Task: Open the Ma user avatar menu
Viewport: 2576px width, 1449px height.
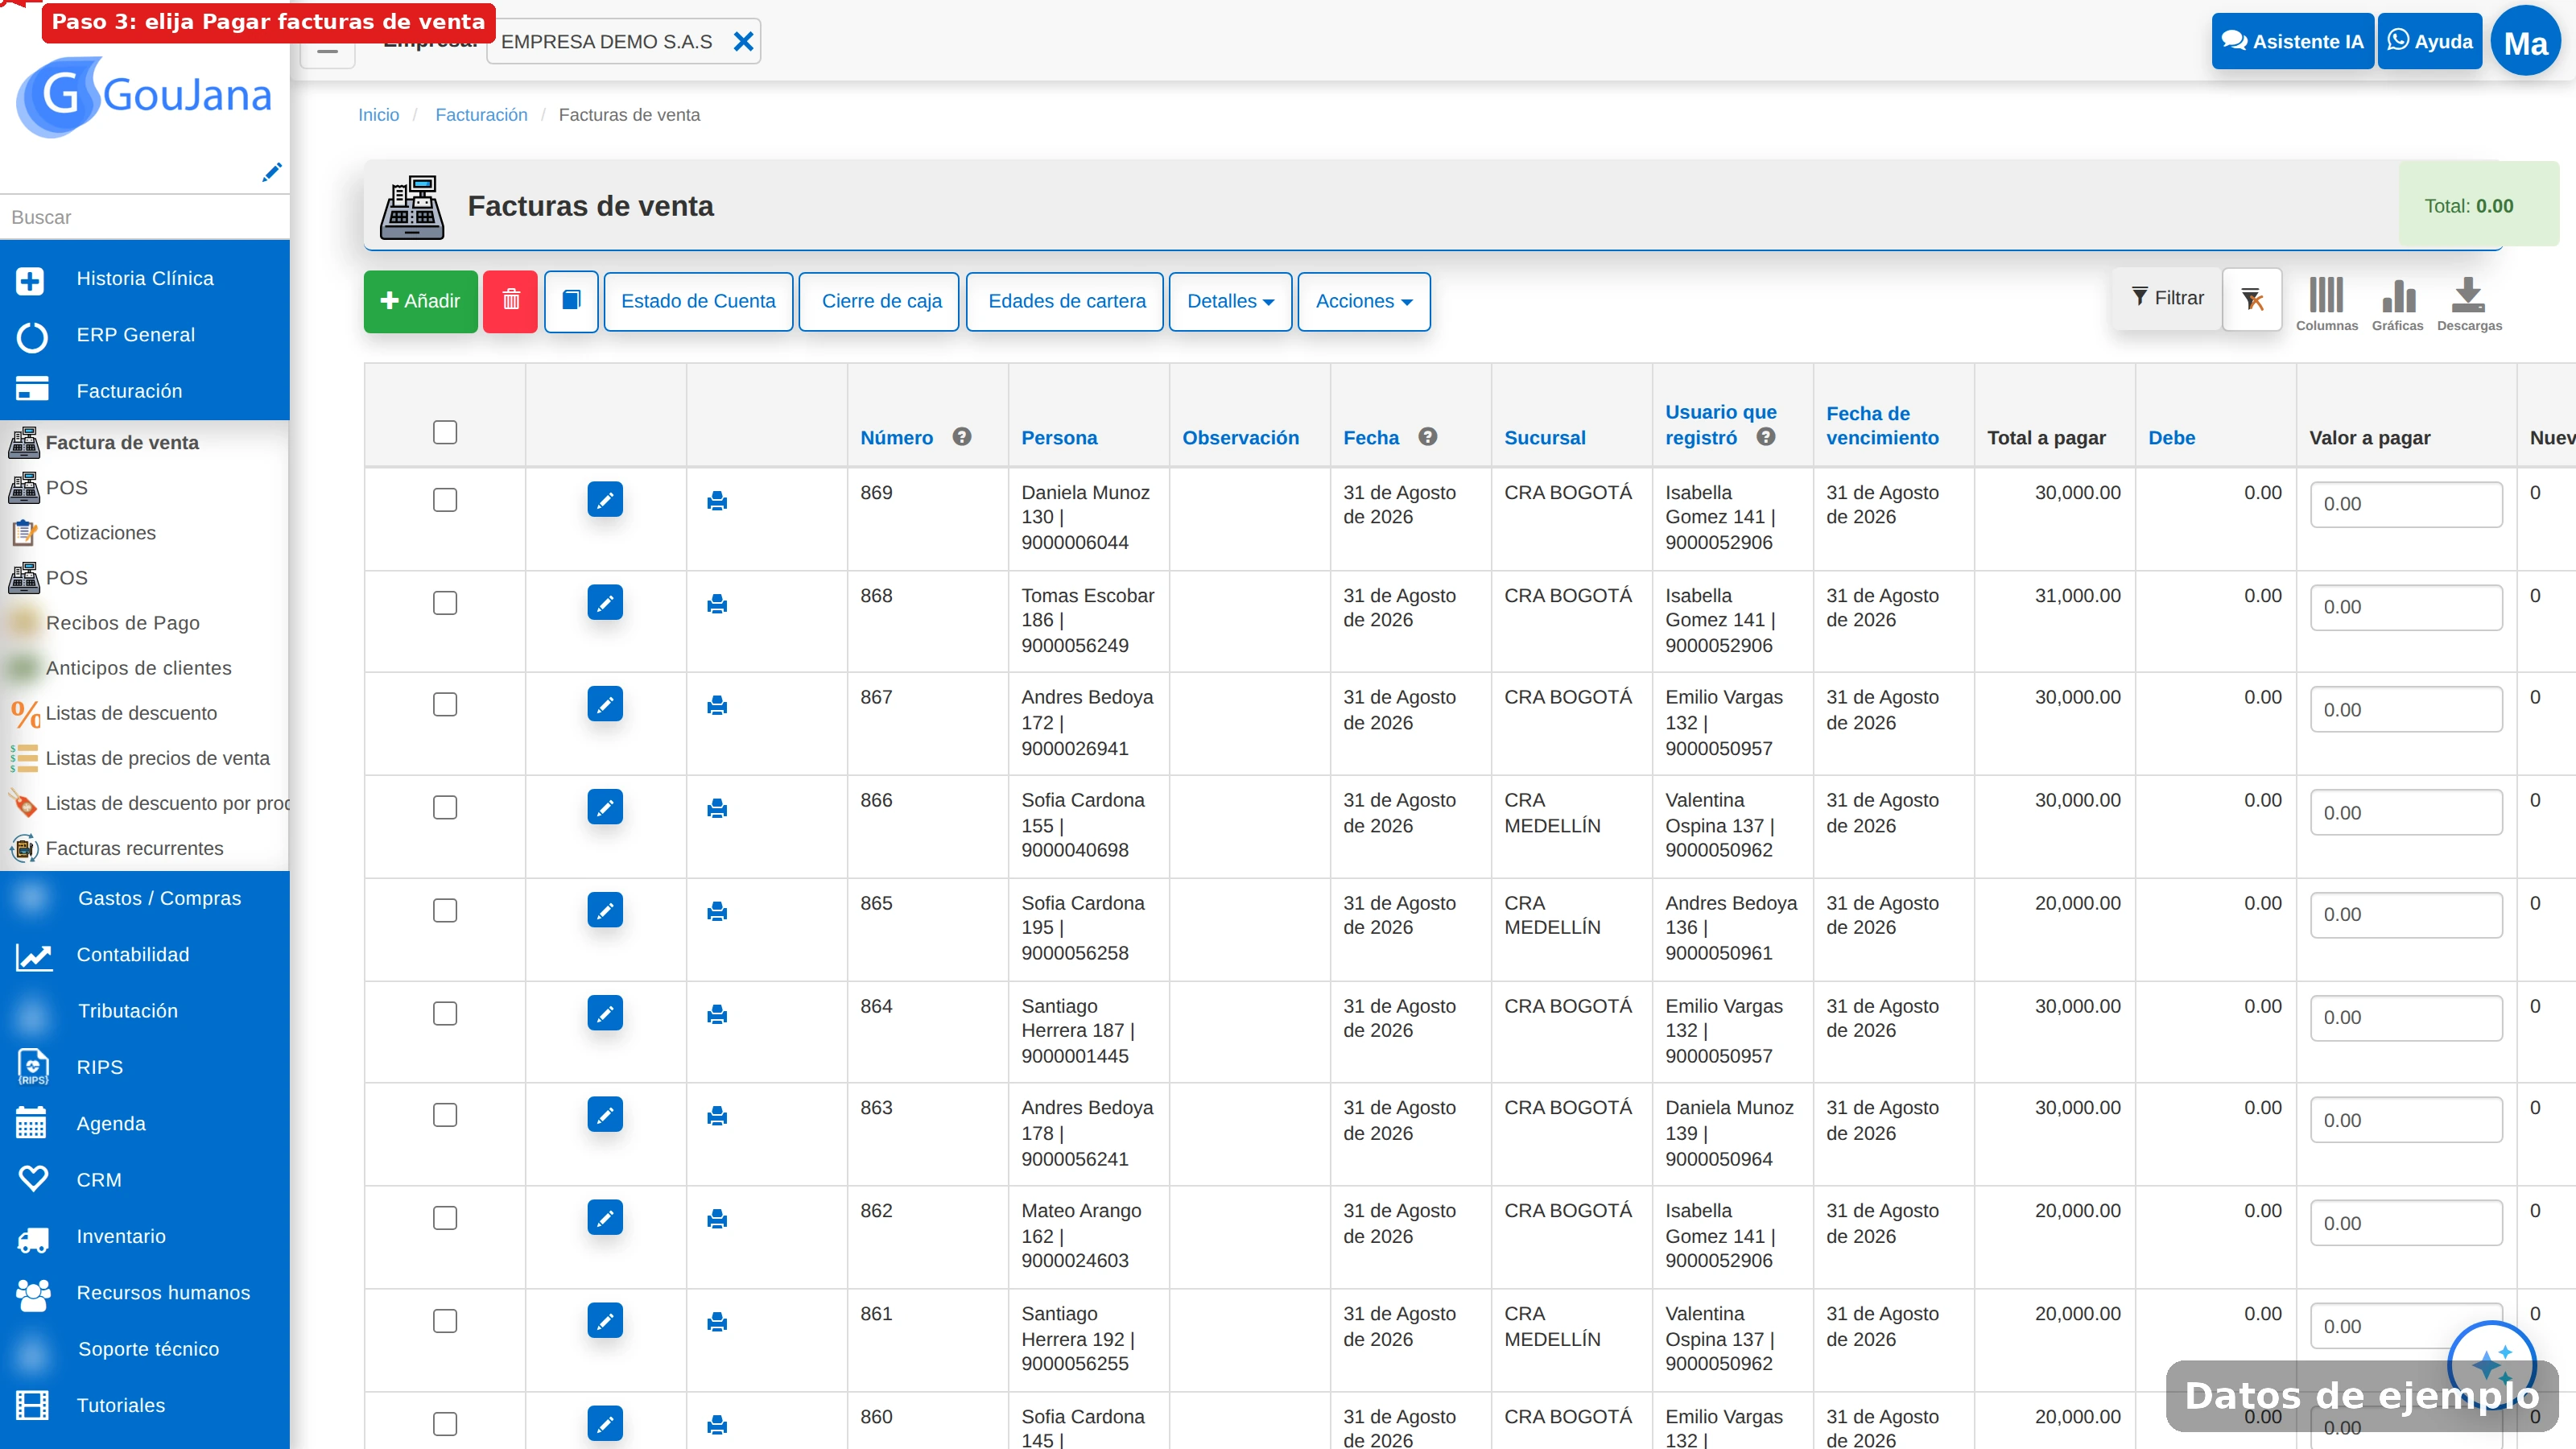Action: point(2526,42)
